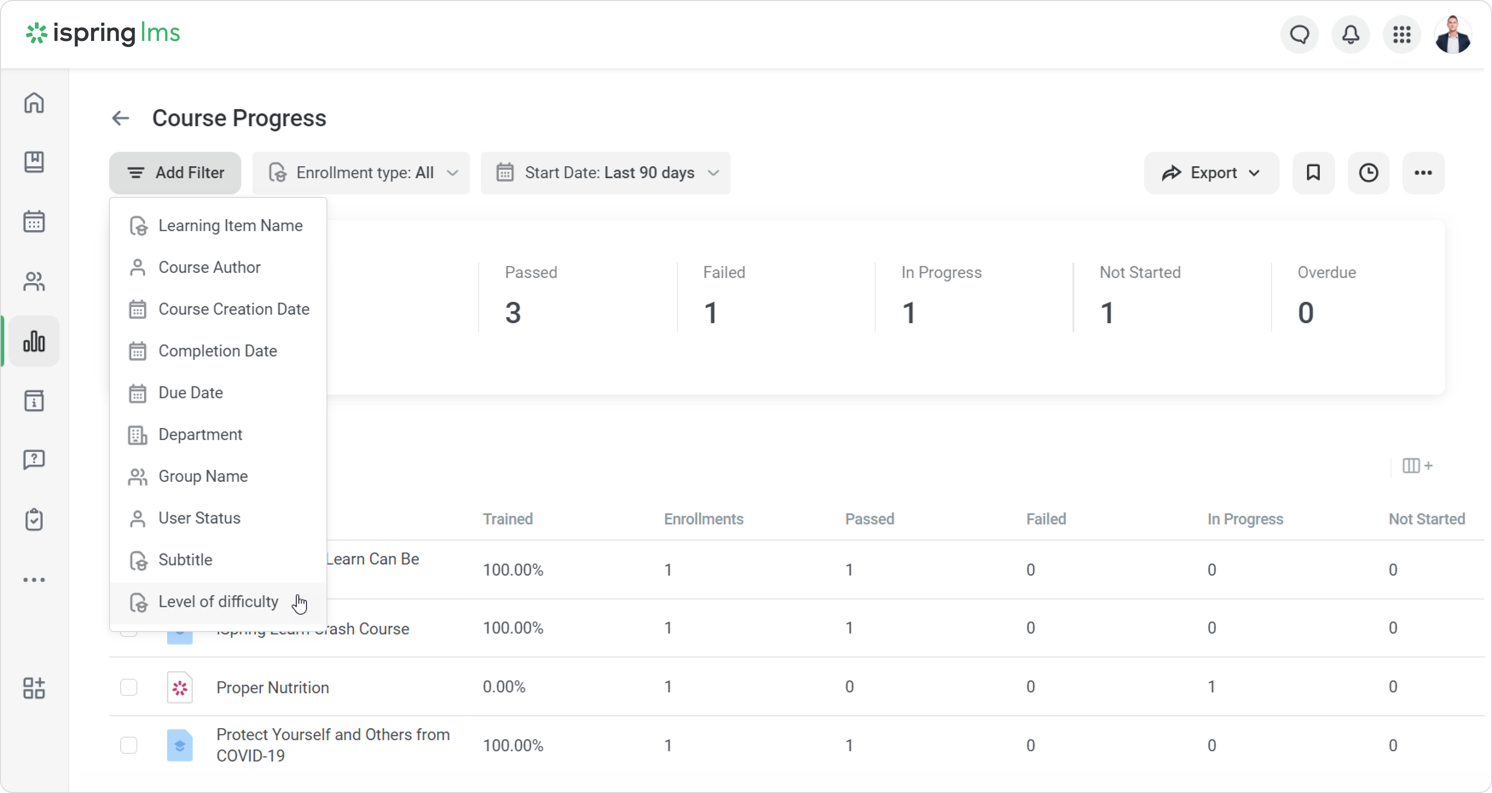Check the Proper Nutrition row checkbox
The image size is (1492, 793).
[x=129, y=687]
